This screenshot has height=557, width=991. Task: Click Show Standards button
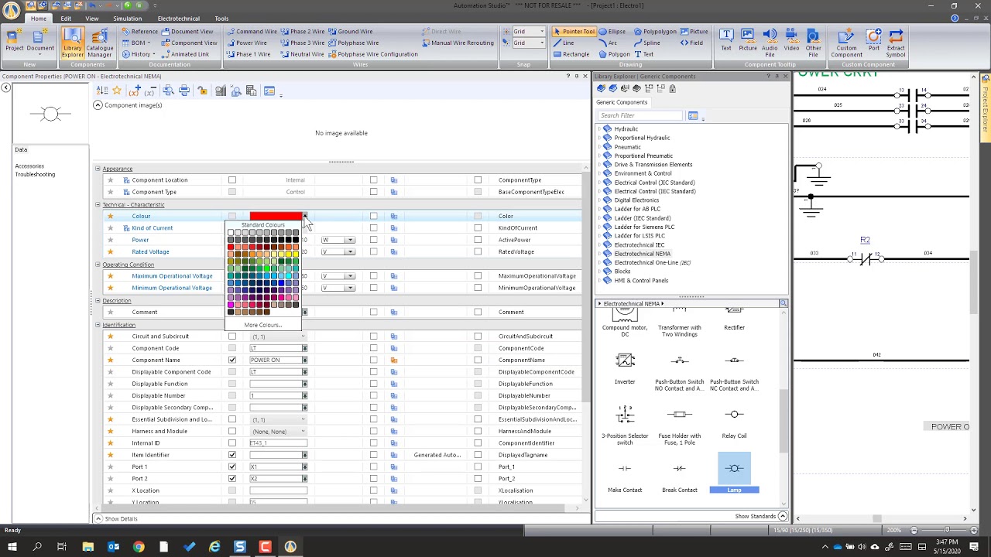760,516
